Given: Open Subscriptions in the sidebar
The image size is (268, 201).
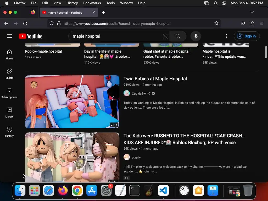Looking at the screenshot, I should (9, 93).
